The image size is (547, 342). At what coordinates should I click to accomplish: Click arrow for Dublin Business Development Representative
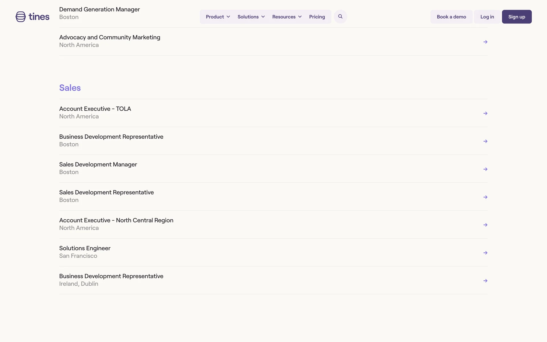[x=485, y=281]
